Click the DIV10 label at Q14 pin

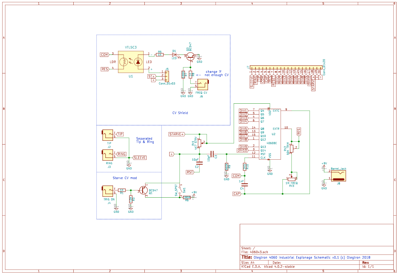pyautogui.click(x=242, y=150)
